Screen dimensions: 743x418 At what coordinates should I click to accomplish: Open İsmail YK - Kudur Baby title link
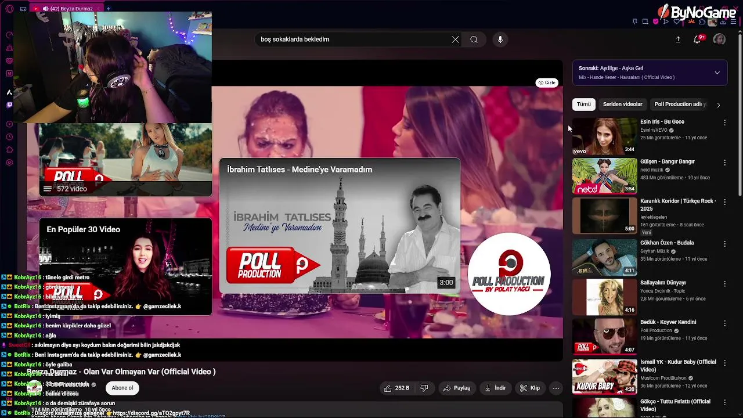(x=678, y=365)
